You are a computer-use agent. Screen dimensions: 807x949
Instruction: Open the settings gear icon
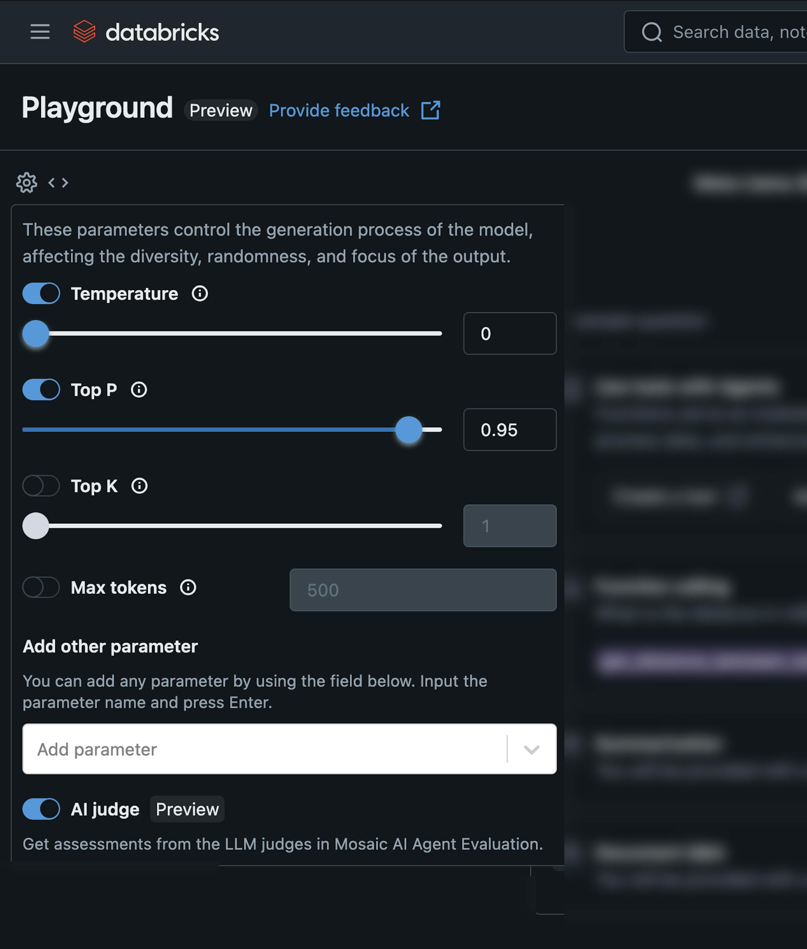[26, 182]
